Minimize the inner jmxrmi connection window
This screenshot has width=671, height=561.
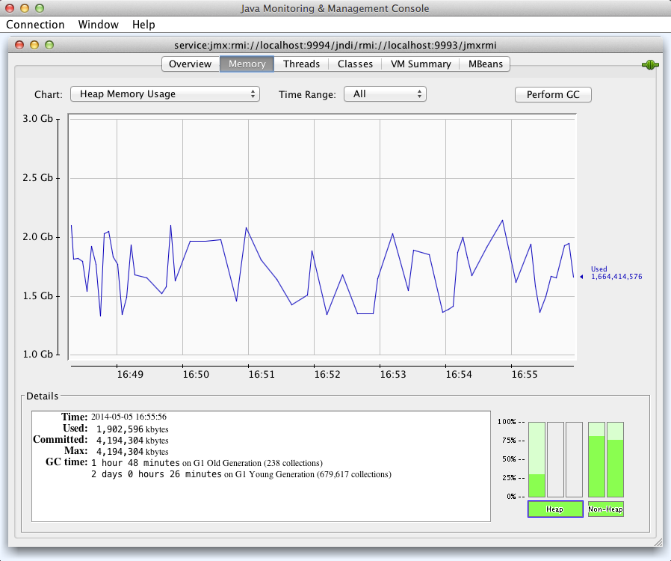(34, 45)
